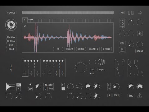Click the 'oc▷' icon next to follow's 0

click(51, 89)
